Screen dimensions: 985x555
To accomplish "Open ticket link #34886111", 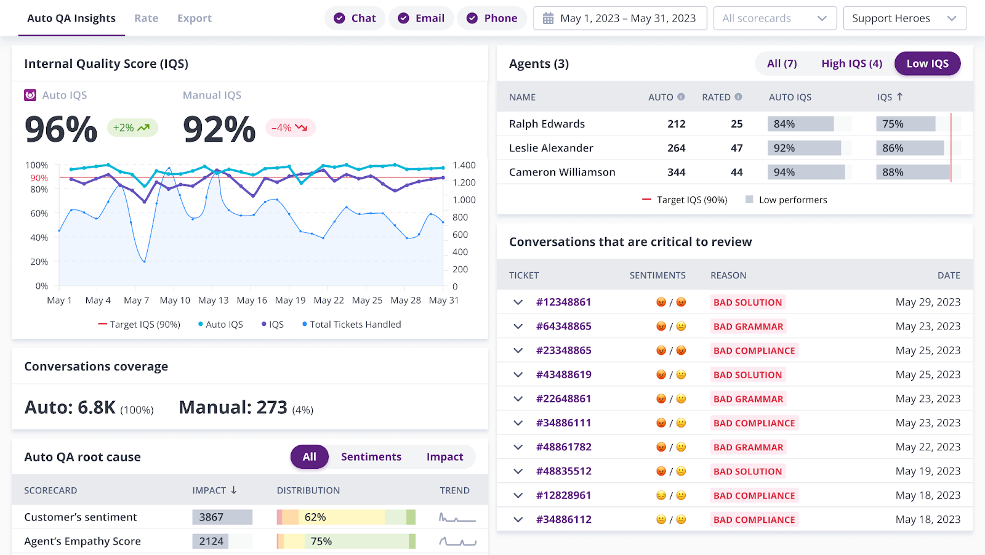I will click(x=564, y=423).
